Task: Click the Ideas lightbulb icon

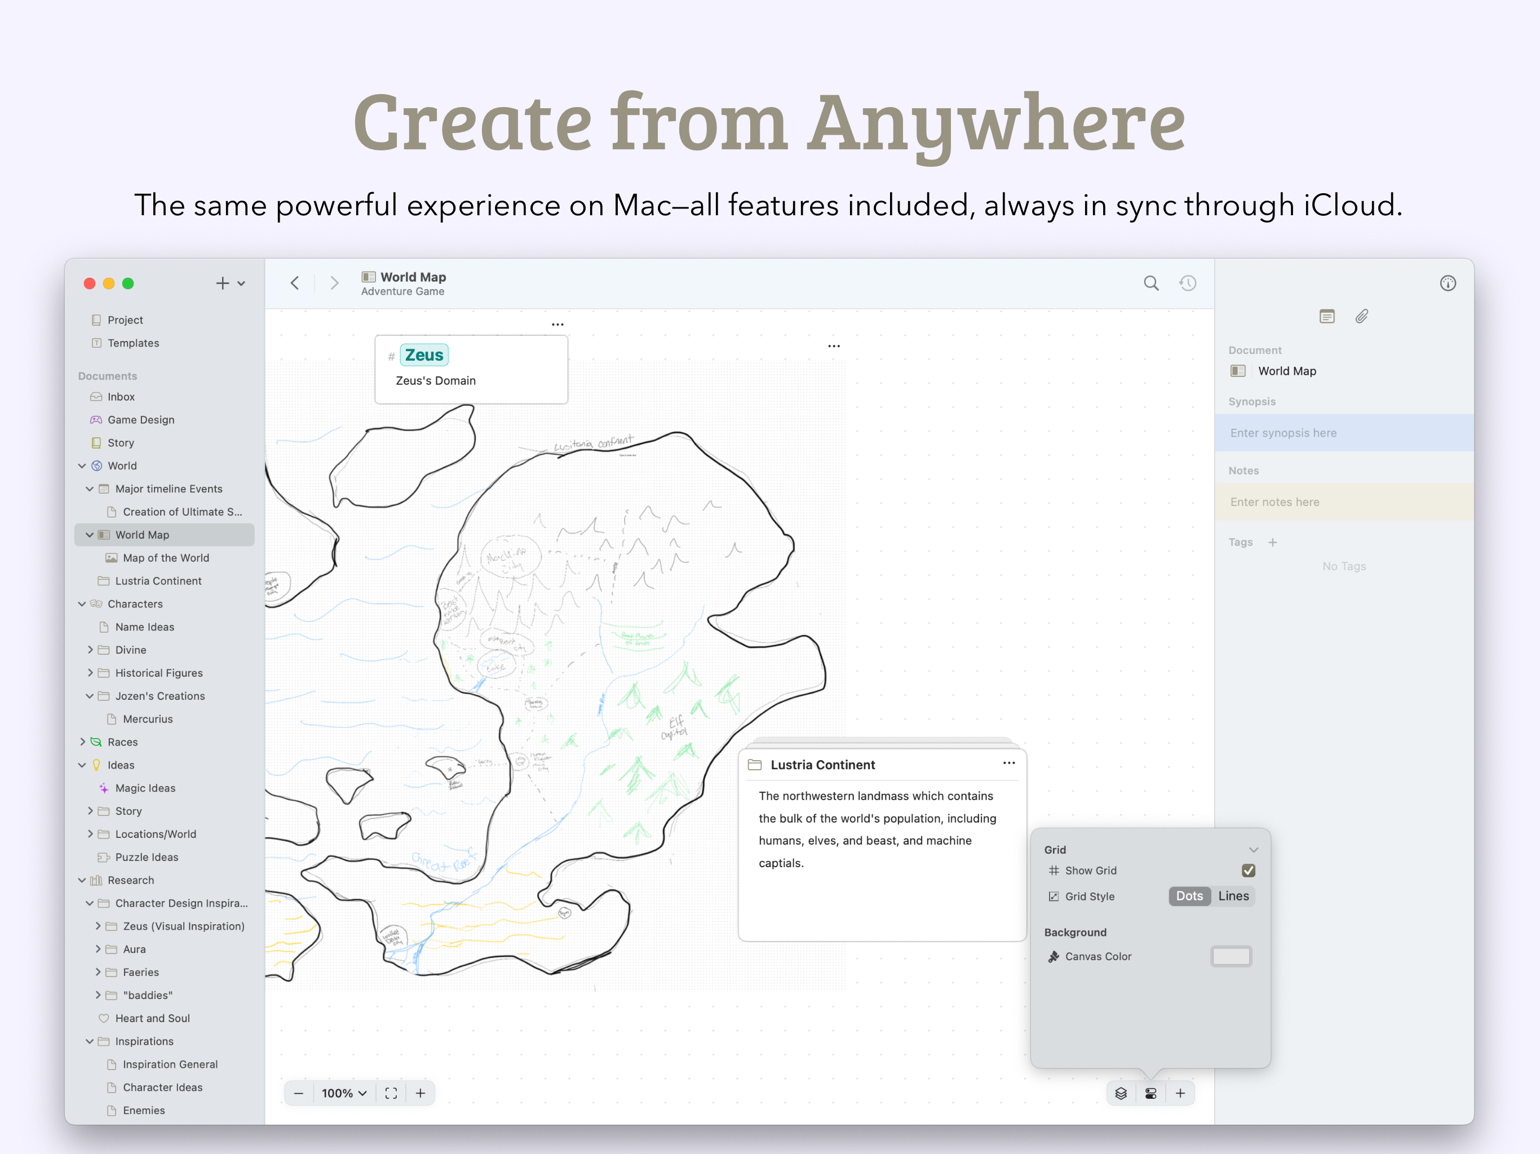Action: tap(96, 766)
